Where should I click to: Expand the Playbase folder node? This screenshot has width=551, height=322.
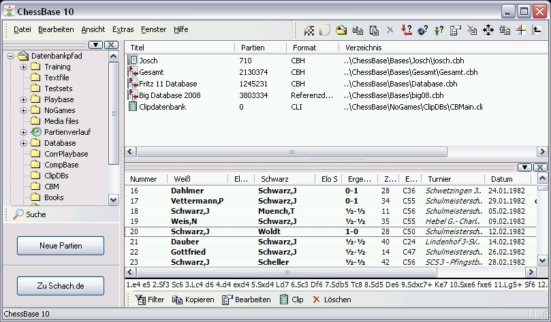24,99
